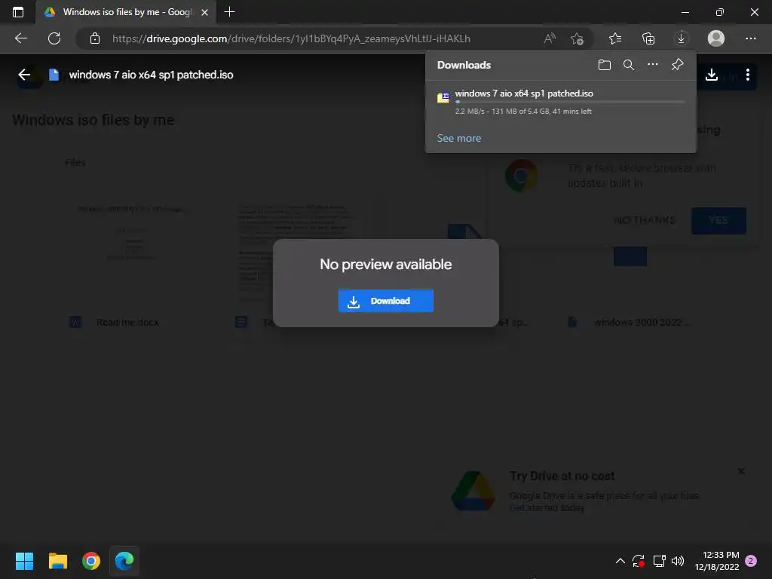Click See more downloads link
The width and height of the screenshot is (772, 579).
coord(459,139)
